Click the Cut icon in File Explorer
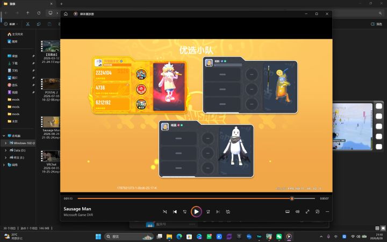The height and width of the screenshot is (242, 387). pyautogui.click(x=27, y=24)
